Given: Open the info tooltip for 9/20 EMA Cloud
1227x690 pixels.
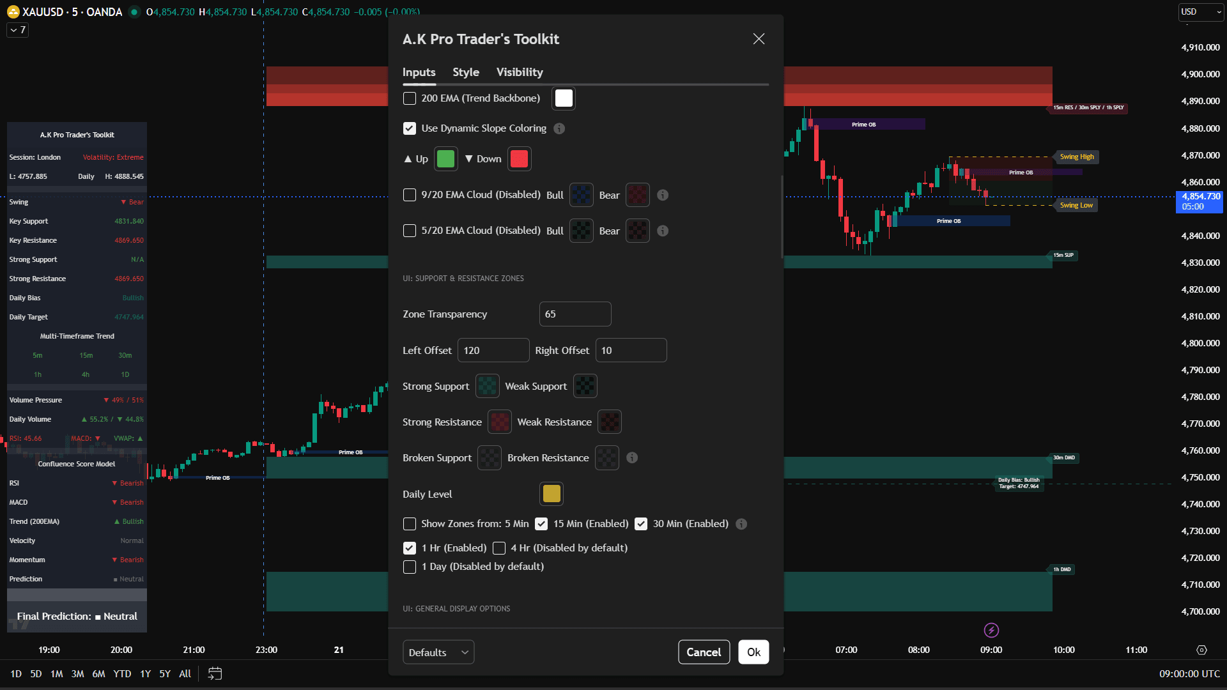Looking at the screenshot, I should [663, 195].
